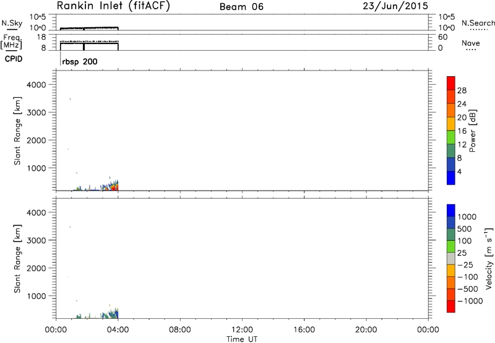
Task: Click the "CPID" row label
Action: tap(14, 59)
